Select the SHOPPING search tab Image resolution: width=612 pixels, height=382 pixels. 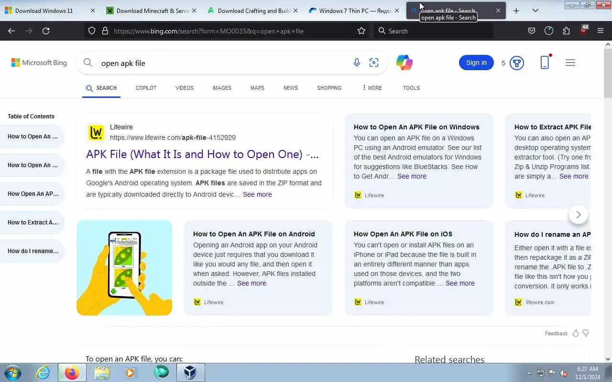coord(329,88)
